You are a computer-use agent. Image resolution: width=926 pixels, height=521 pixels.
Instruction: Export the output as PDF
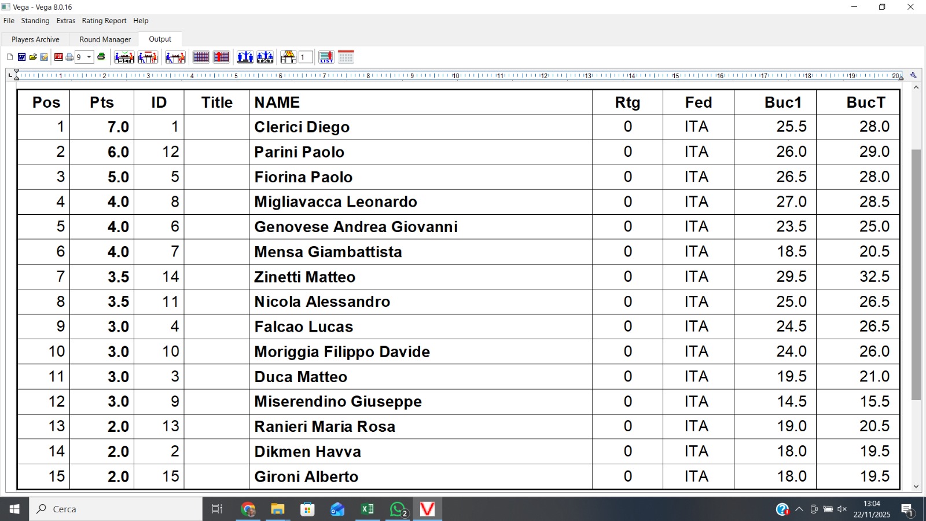58,57
